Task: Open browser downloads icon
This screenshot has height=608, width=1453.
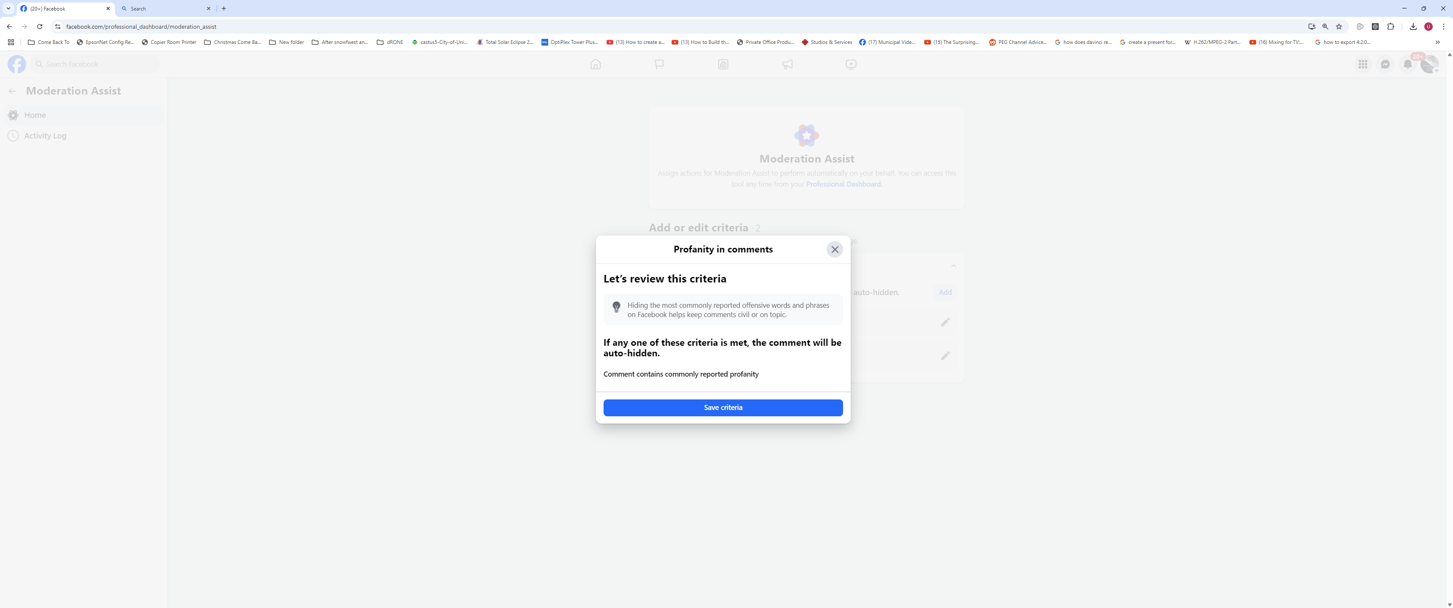Action: (x=1414, y=27)
